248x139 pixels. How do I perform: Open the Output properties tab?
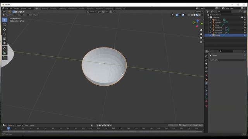[206, 64]
